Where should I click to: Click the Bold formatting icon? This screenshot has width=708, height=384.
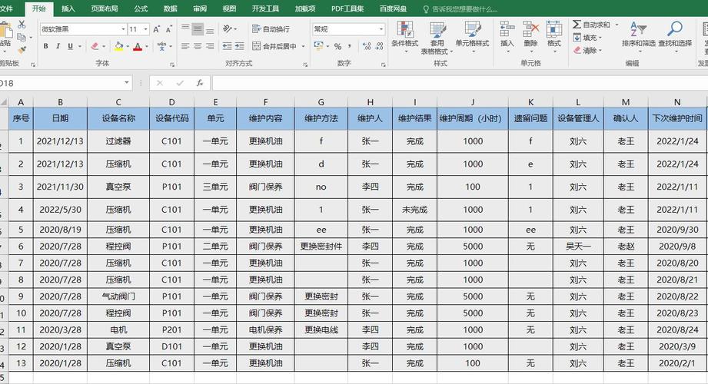pos(46,46)
